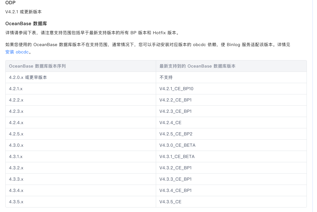317x212 pixels.
Task: Select the '4.2.2.x' cell
Action: (x=81, y=100)
